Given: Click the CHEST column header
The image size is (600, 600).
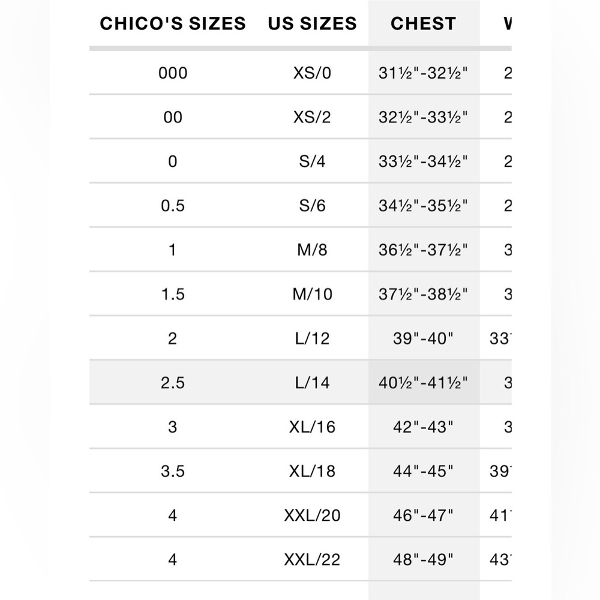Looking at the screenshot, I should coord(423,24).
